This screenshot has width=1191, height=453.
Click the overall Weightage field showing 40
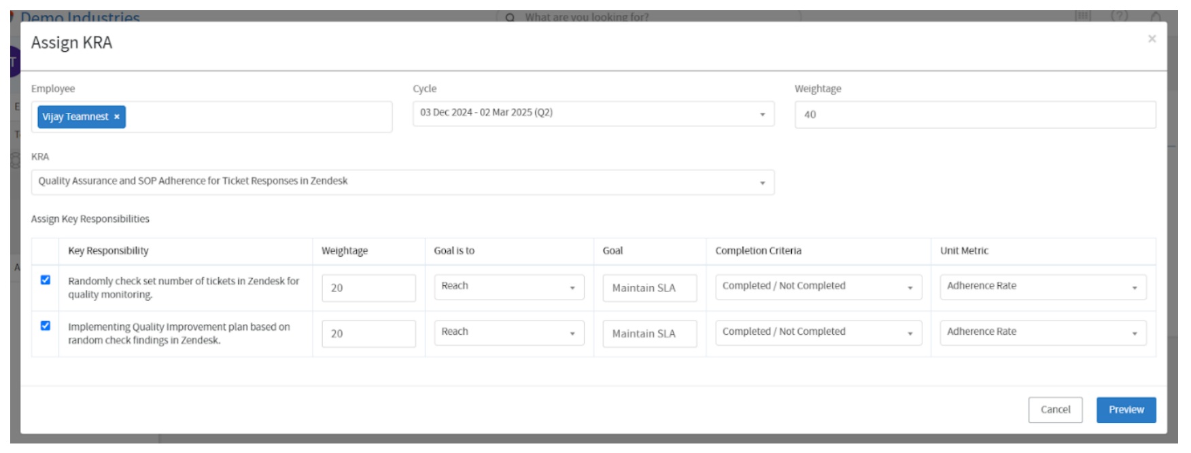coord(975,115)
